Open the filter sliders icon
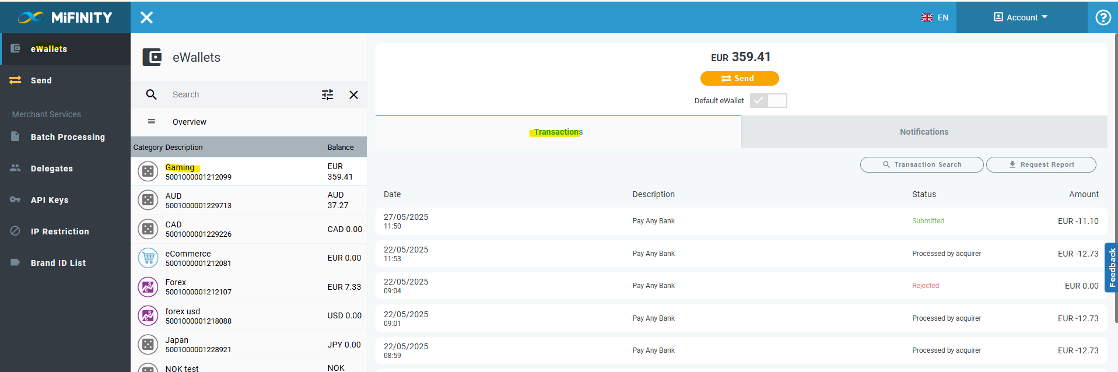 (x=328, y=94)
